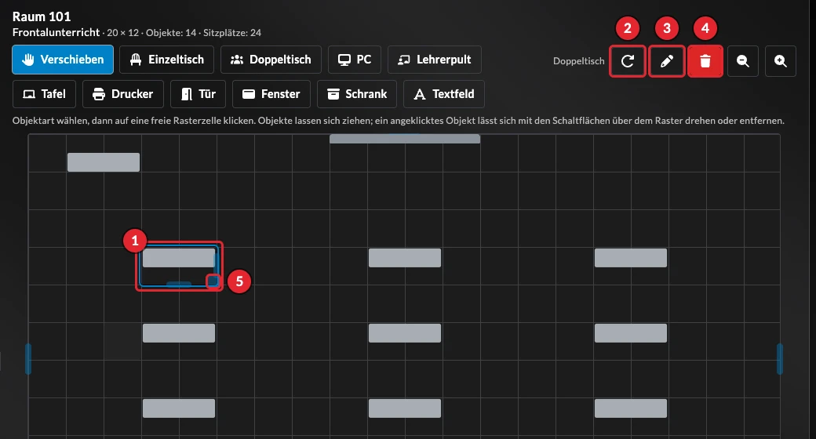This screenshot has width=816, height=439.
Task: Choose the Tafel object type
Action: tap(44, 93)
